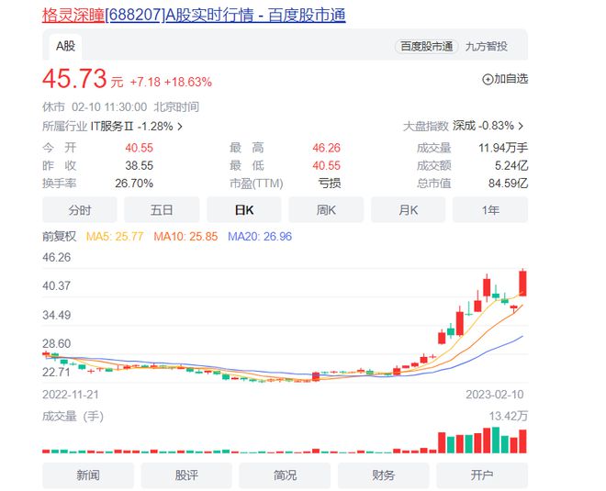Image resolution: width=606 pixels, height=491 pixels.
Task: Expand the 深成 -0.83% index chevron
Action: pyautogui.click(x=521, y=126)
